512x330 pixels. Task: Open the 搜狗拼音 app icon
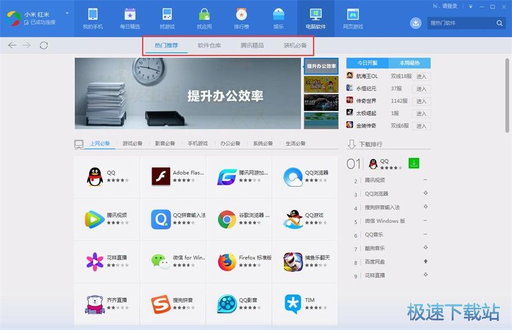point(161,304)
